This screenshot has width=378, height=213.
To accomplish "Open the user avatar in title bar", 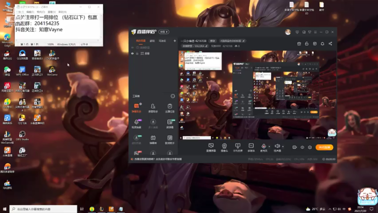I will coord(288,32).
